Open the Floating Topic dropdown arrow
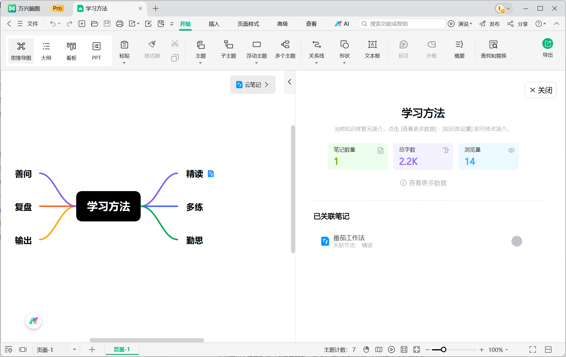Image resolution: width=566 pixels, height=357 pixels. 256,63
